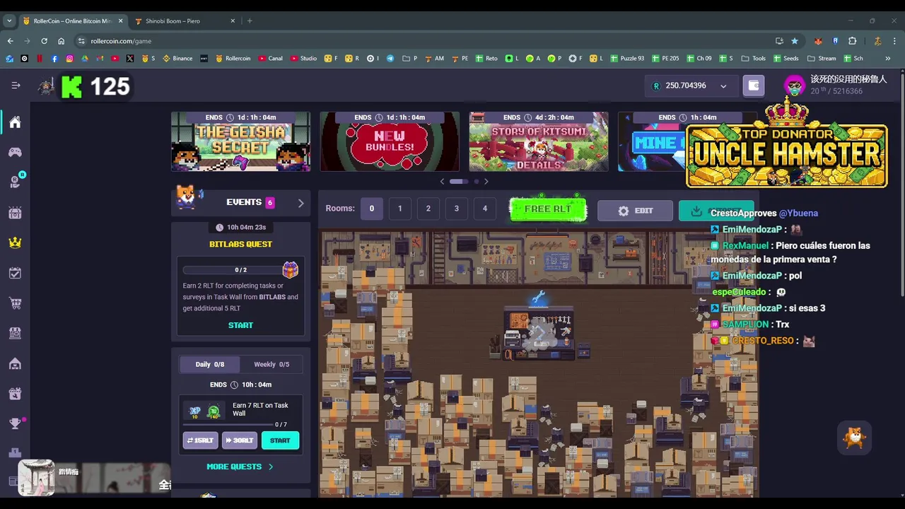Go to the next banner slide arrow
The width and height of the screenshot is (905, 509).
[486, 182]
